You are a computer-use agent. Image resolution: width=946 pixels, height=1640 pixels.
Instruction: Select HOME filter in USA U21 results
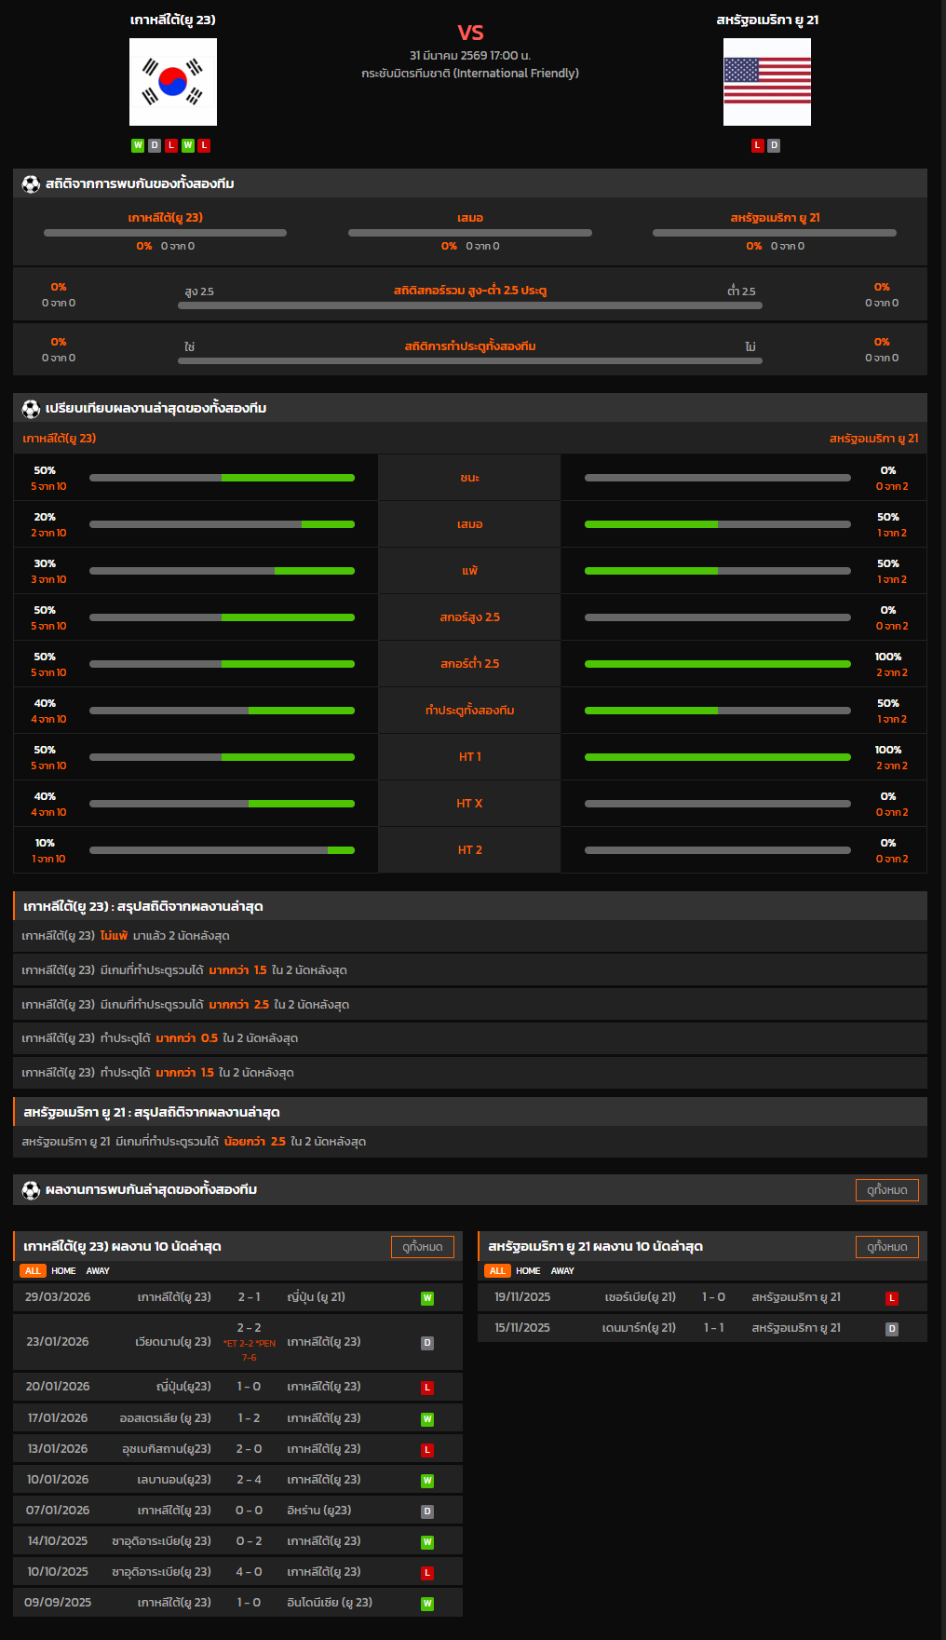pos(528,1271)
